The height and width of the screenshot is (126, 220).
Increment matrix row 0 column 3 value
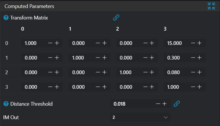[x=200, y=43]
